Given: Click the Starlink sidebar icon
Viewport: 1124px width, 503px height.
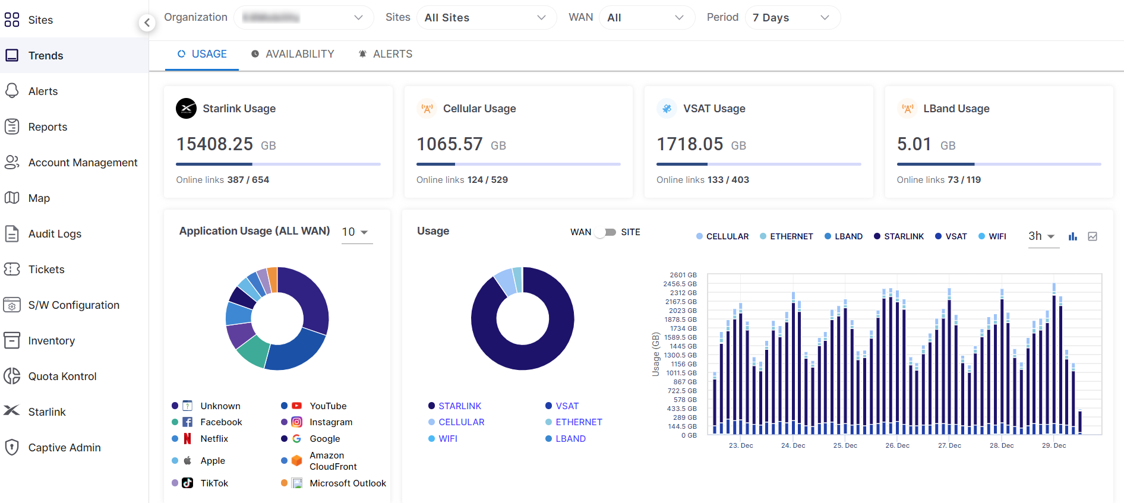Looking at the screenshot, I should (12, 411).
